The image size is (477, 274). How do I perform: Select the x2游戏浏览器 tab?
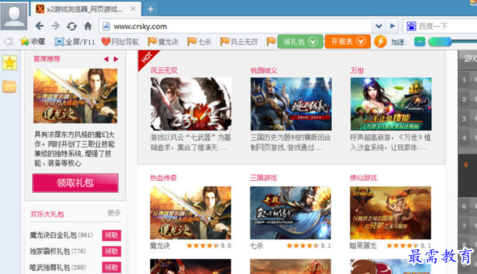[x=85, y=9]
